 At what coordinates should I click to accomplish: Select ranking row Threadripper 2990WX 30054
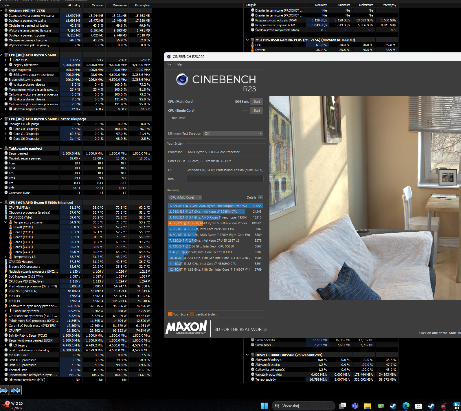click(215, 206)
